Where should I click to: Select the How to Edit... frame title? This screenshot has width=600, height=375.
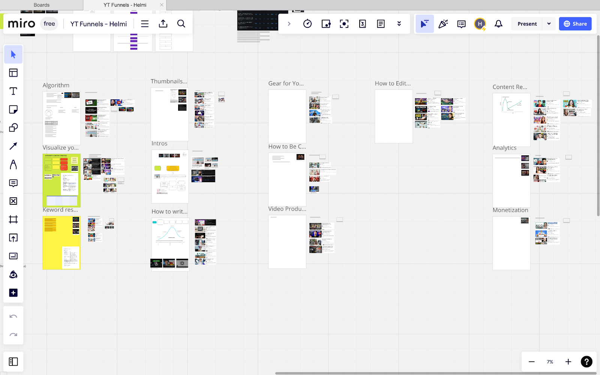pos(393,83)
